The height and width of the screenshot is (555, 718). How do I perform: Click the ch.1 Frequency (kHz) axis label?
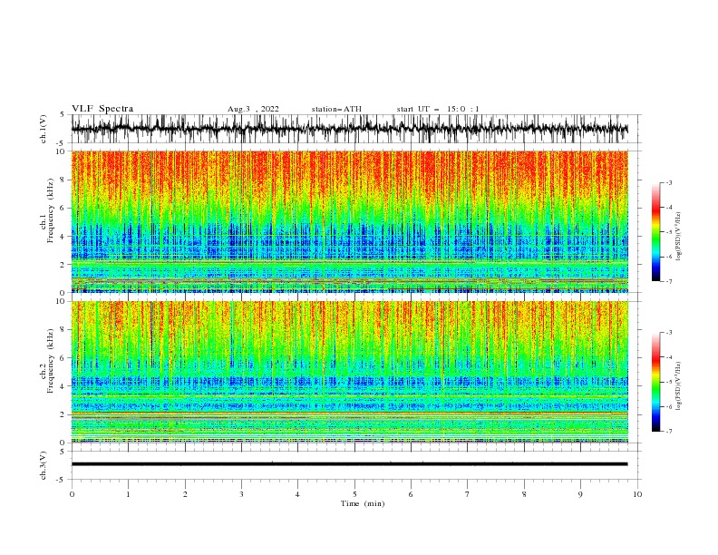pos(48,209)
